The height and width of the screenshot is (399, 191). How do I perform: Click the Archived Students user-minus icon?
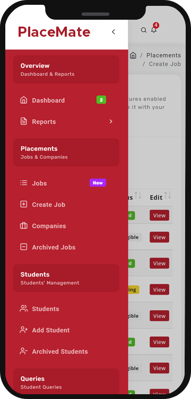point(23,351)
